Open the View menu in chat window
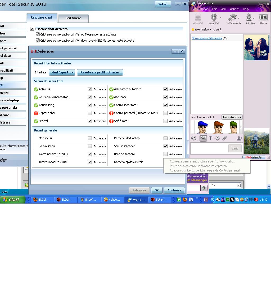 point(223,9)
